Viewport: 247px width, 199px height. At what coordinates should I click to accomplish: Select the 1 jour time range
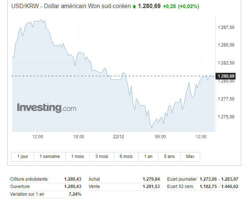pos(23,156)
